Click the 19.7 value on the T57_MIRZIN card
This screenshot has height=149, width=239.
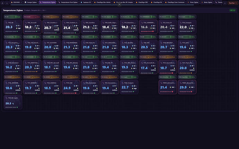[x=28, y=88]
